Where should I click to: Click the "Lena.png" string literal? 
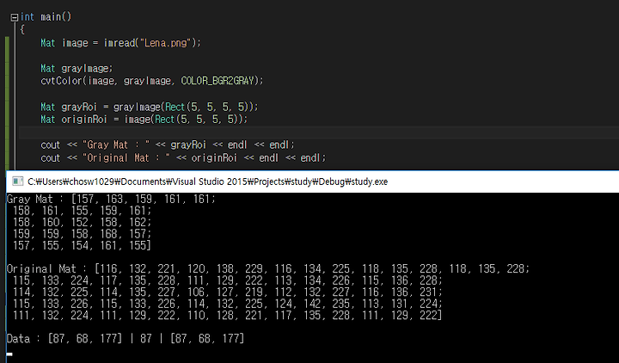click(x=166, y=43)
